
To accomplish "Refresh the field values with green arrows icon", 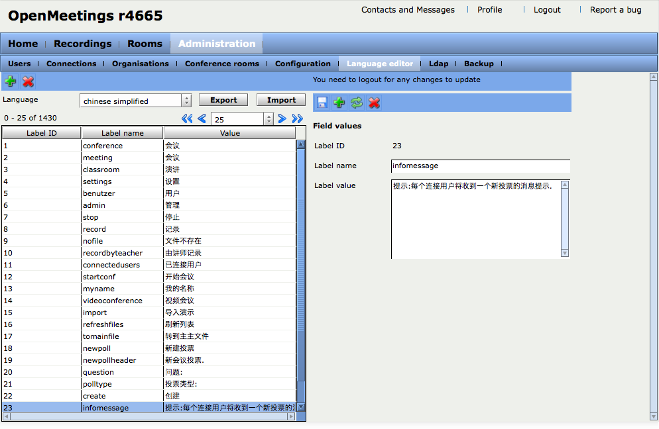I will (357, 103).
